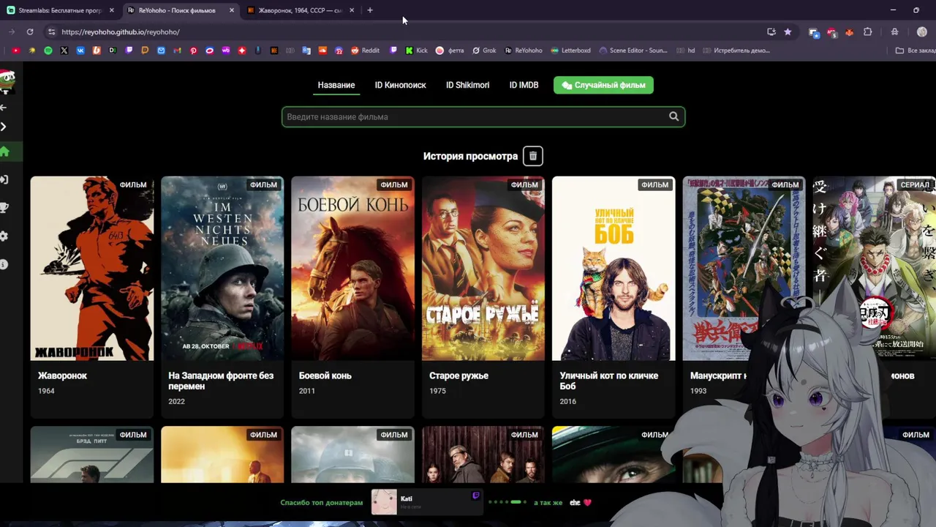Select the ID Кинопоиск search tab
The height and width of the screenshot is (527, 936).
click(x=400, y=85)
